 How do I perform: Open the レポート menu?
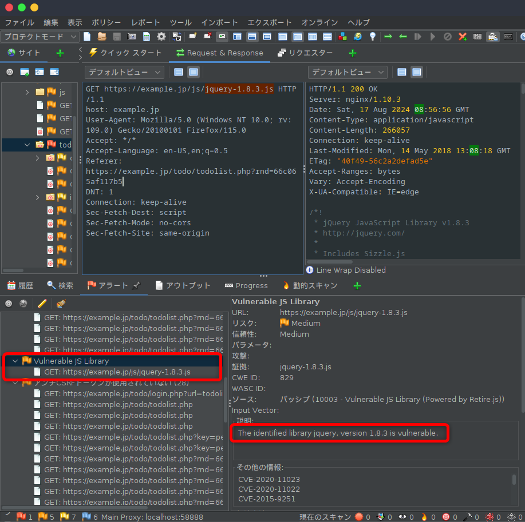tap(145, 22)
